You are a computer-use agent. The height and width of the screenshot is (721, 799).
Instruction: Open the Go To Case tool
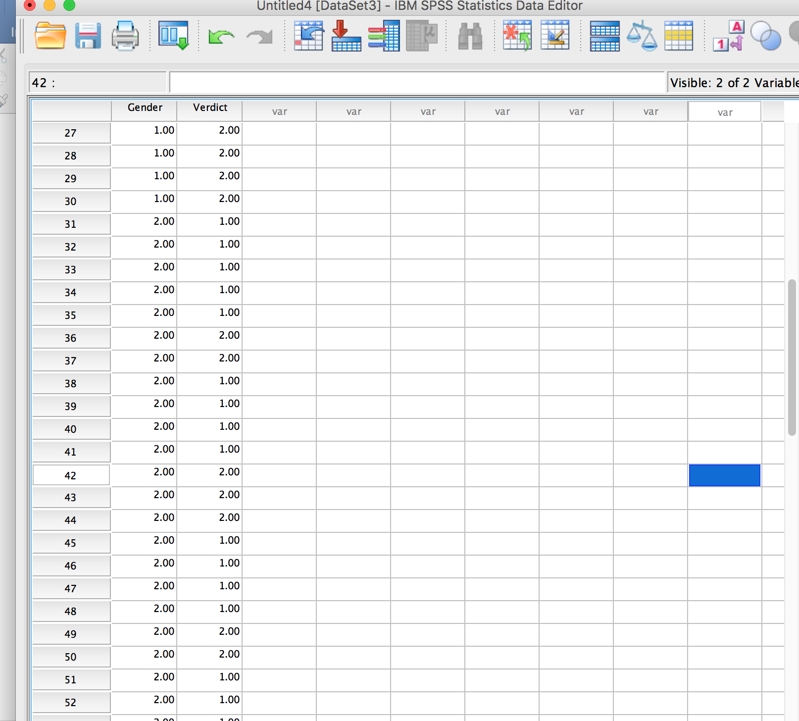click(x=308, y=36)
